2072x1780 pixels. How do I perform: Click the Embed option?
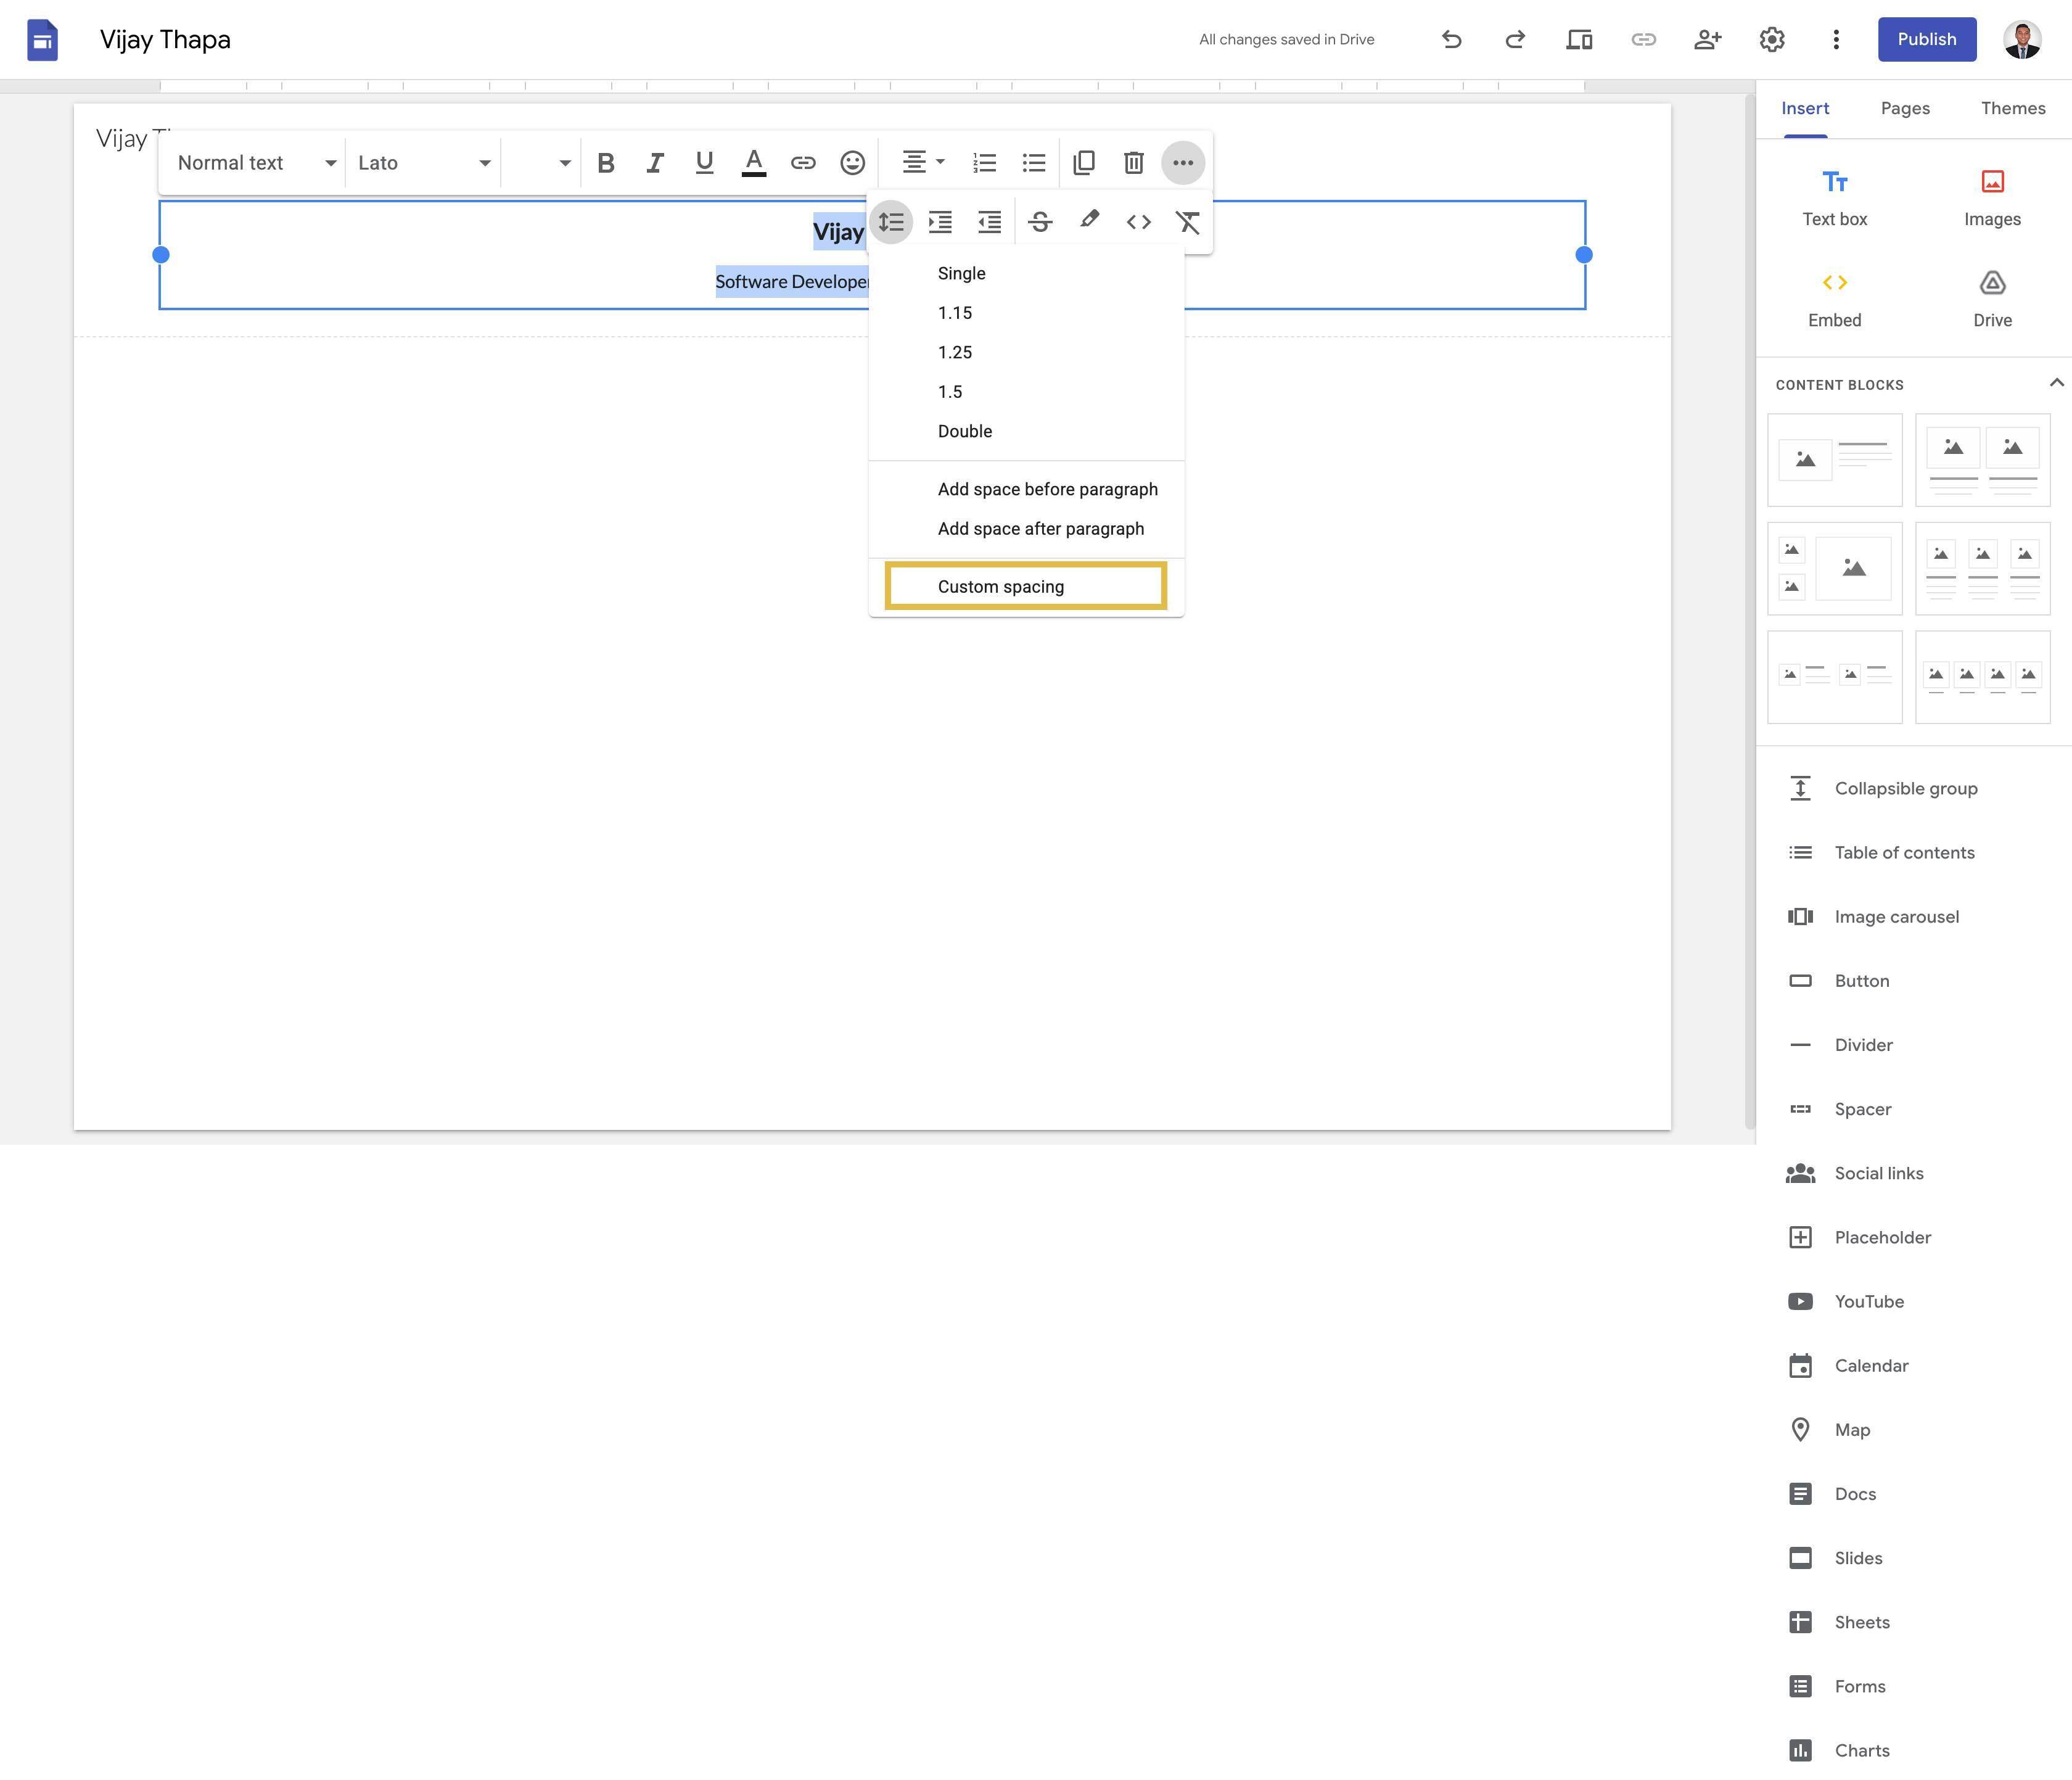(1834, 299)
